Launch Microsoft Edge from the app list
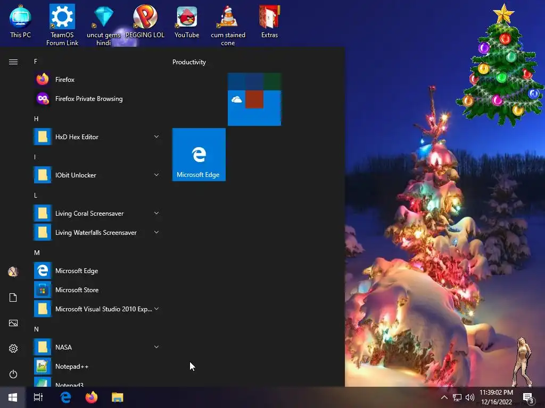Viewport: 545px width, 408px height. (97, 270)
